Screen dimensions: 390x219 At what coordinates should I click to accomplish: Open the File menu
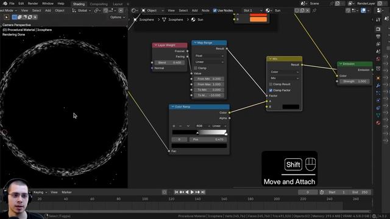(12, 4)
